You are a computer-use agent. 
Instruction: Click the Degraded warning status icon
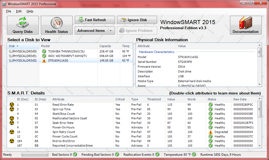(x=210, y=132)
